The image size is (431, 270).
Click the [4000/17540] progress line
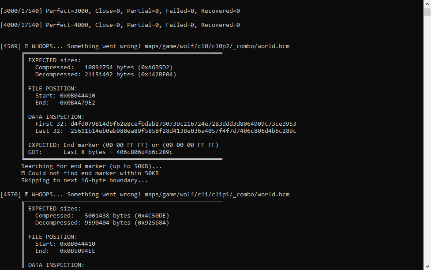click(x=120, y=25)
